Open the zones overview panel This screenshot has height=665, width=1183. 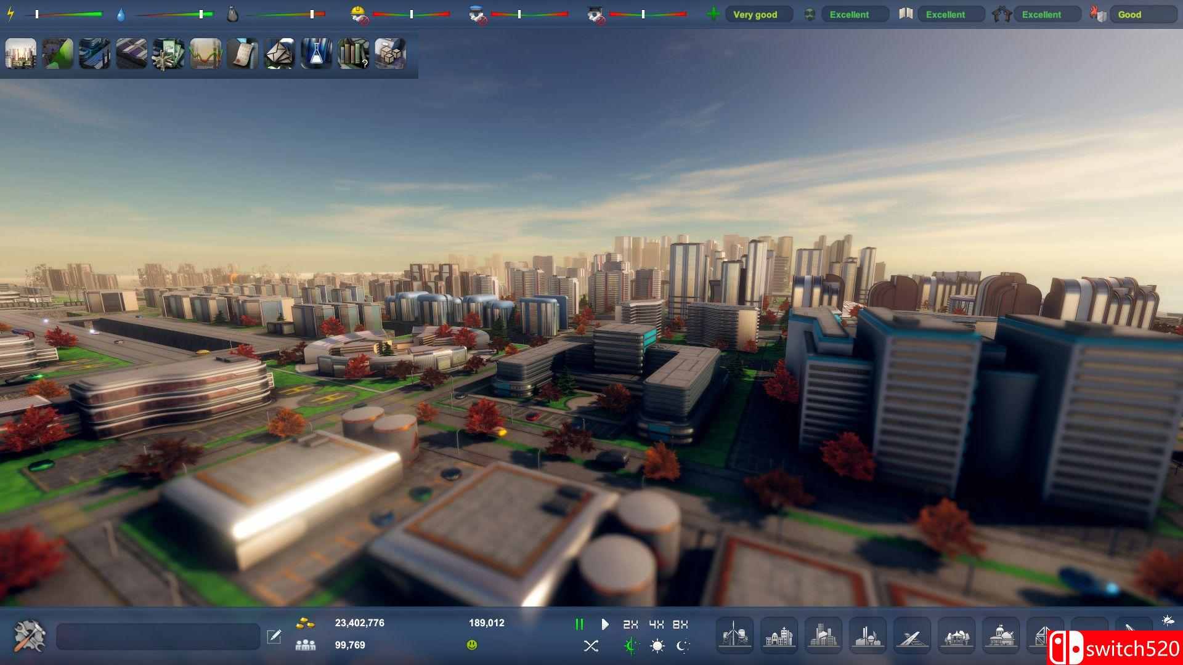click(x=132, y=54)
